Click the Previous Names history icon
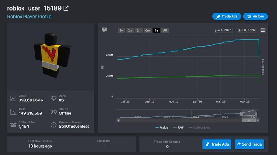Viewport: 277px width, 155px height. click(x=53, y=125)
